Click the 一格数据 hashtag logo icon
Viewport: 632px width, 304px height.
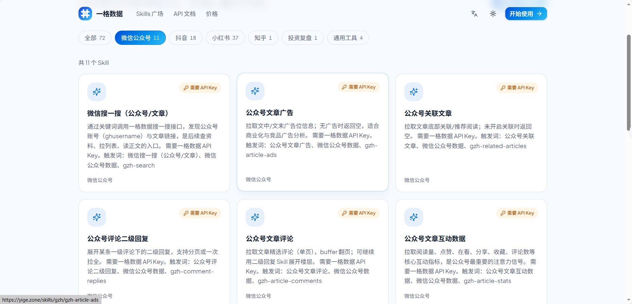[x=85, y=14]
